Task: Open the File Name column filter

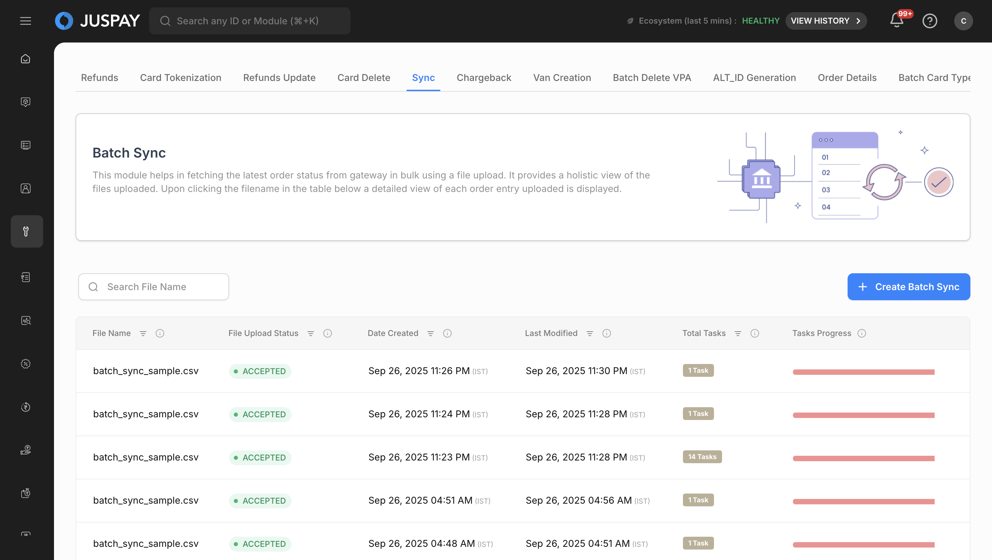Action: pos(143,333)
